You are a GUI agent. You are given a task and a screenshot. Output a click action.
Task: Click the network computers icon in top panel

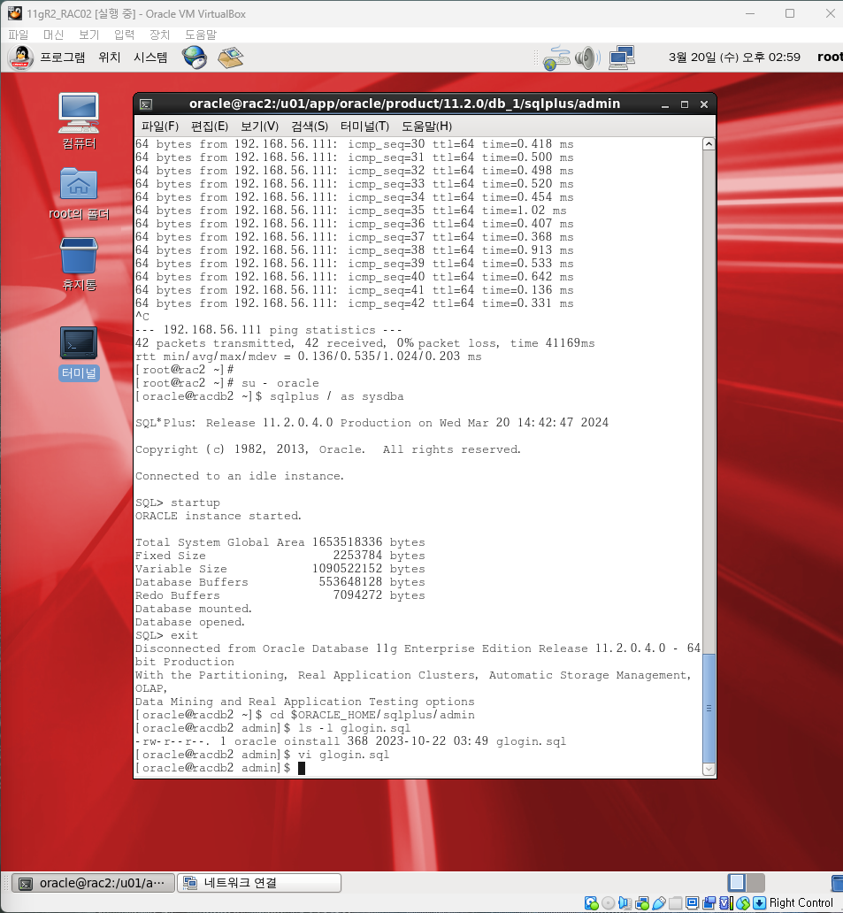(622, 58)
